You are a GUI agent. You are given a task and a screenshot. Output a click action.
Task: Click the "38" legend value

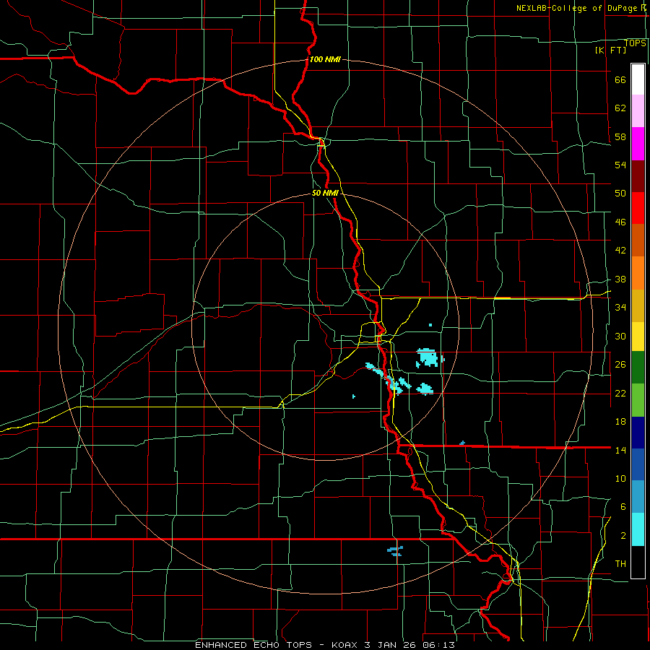(620, 279)
